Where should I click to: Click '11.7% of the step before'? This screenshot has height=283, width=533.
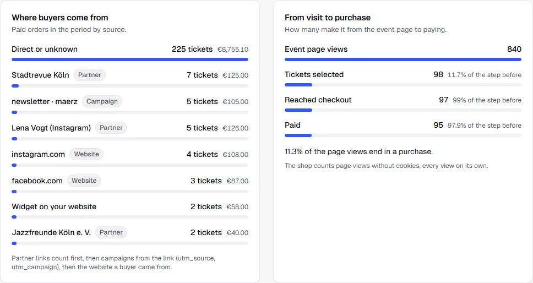click(485, 75)
